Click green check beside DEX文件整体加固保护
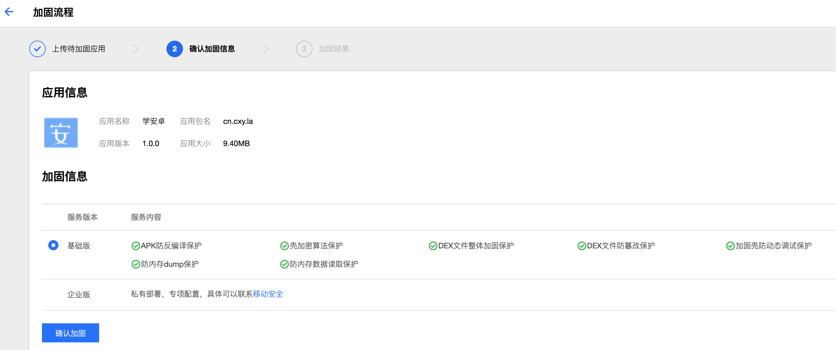This screenshot has height=350, width=836. point(433,246)
